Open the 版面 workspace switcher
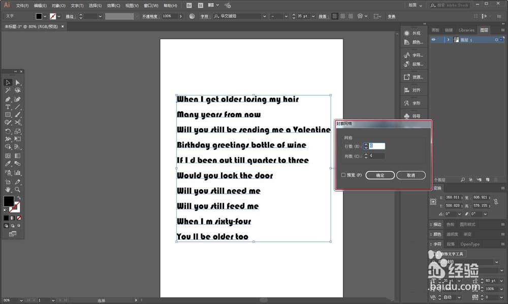 pyautogui.click(x=415, y=5)
